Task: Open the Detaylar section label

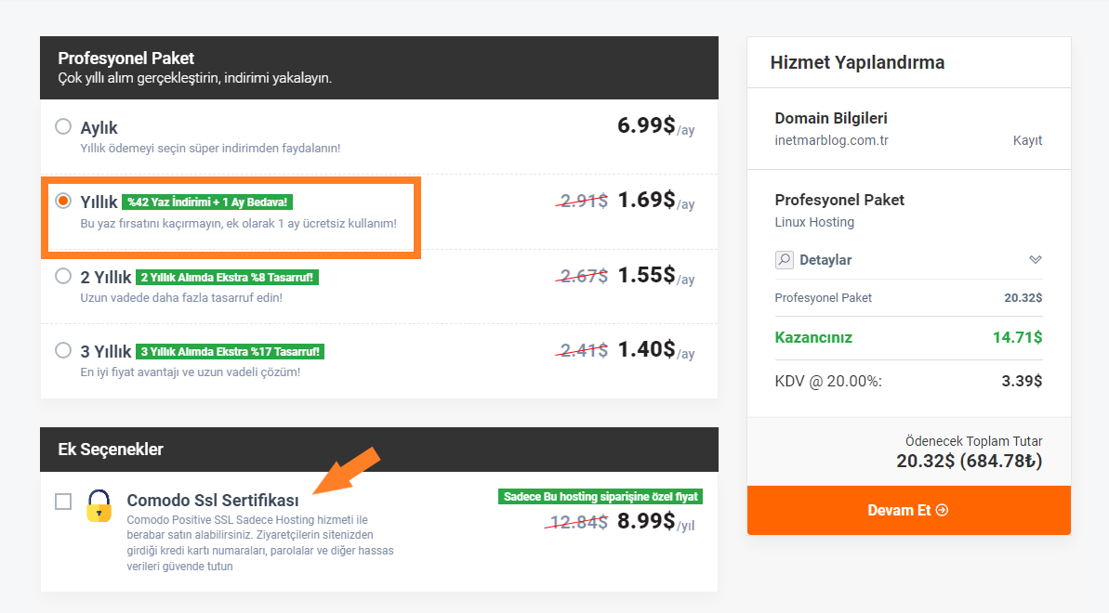Action: [825, 259]
